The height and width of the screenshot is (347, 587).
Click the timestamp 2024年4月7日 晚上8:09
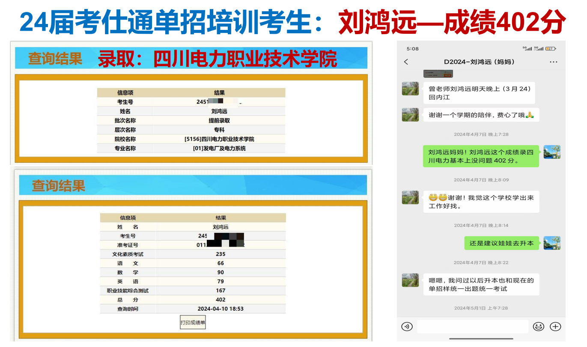[481, 180]
